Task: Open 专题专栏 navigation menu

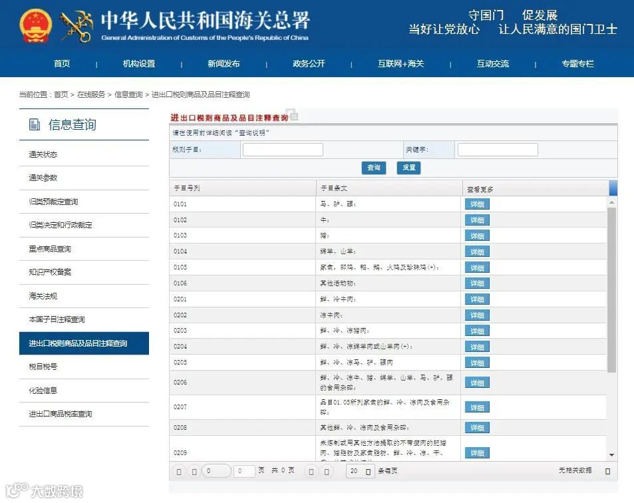Action: click(577, 63)
